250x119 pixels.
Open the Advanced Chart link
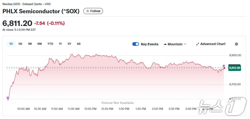point(213,44)
